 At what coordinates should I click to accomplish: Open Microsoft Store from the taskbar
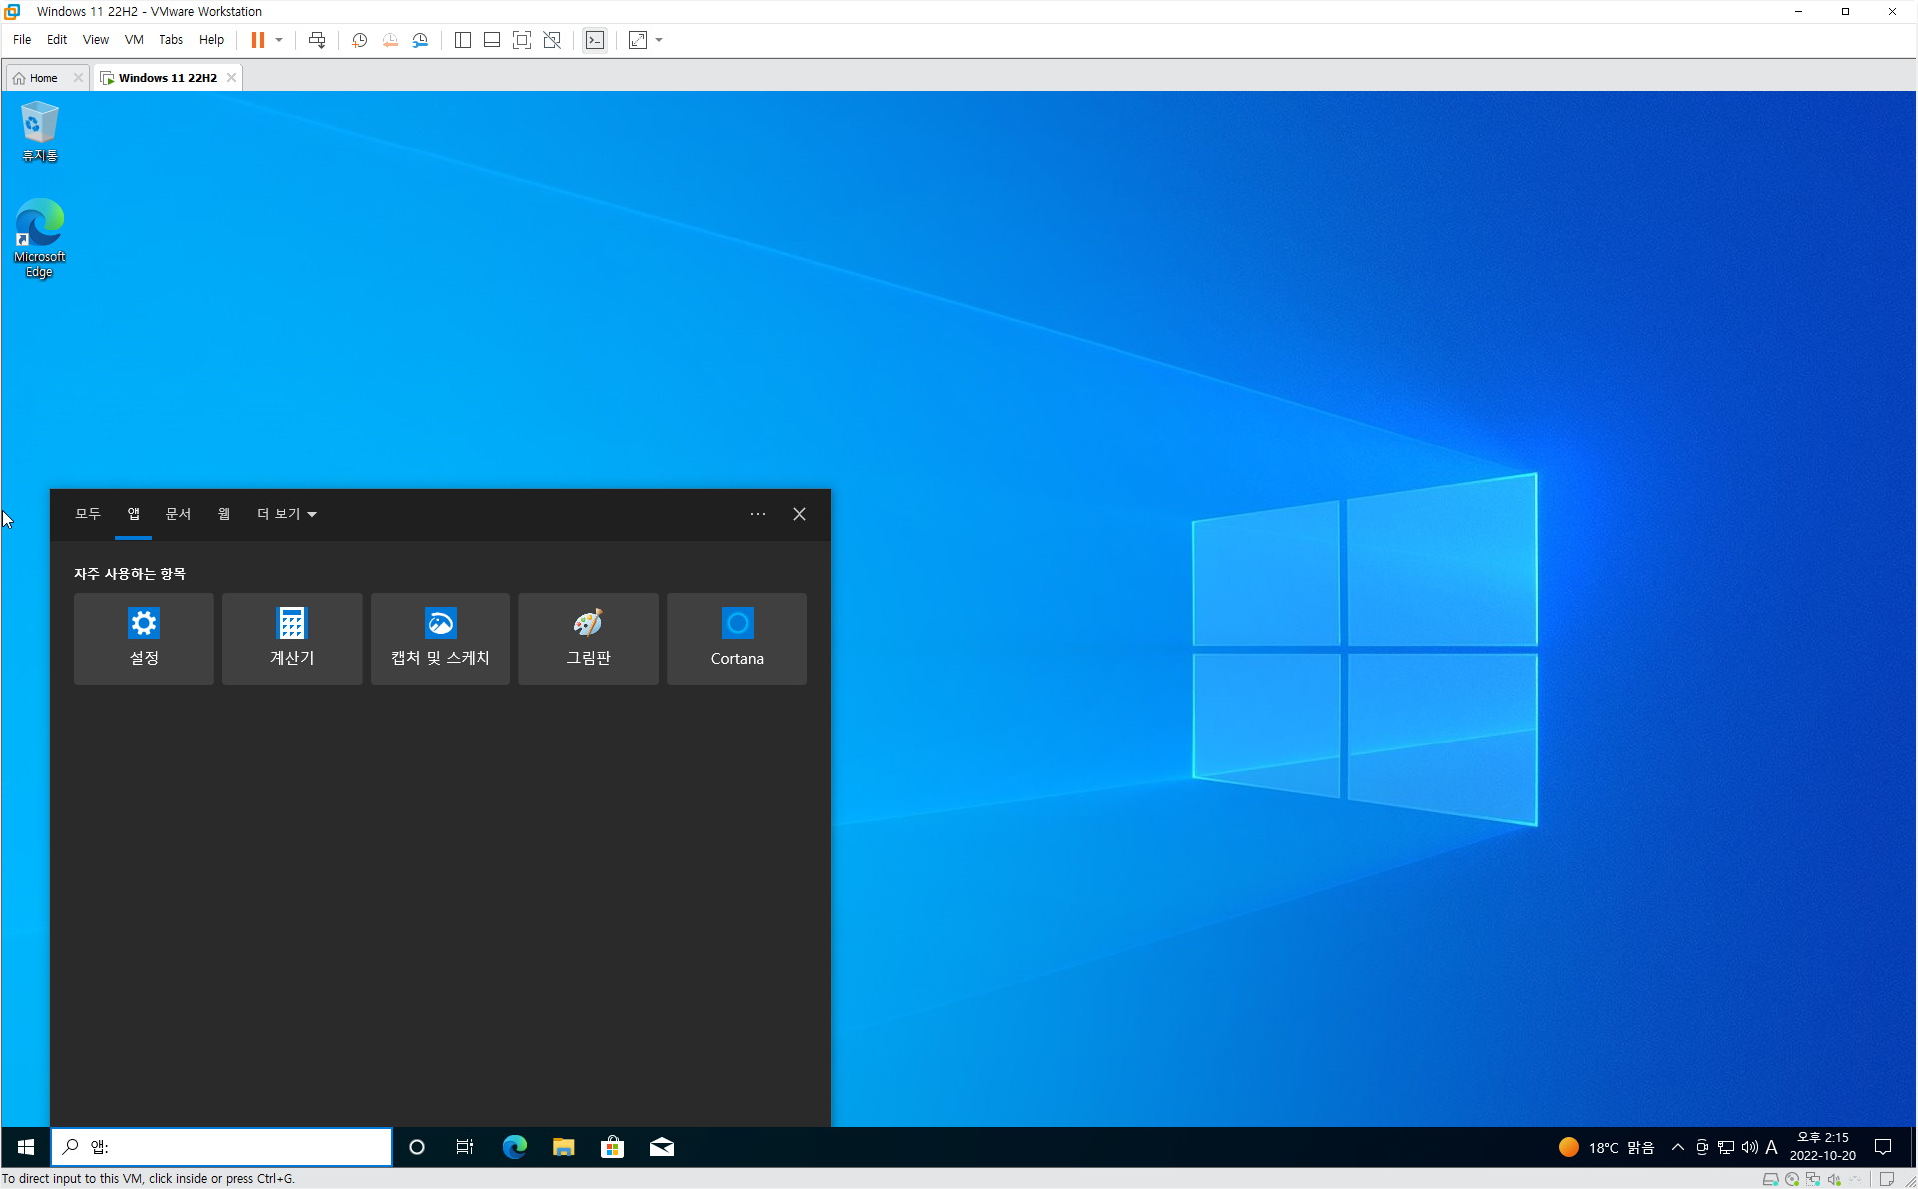coord(612,1147)
